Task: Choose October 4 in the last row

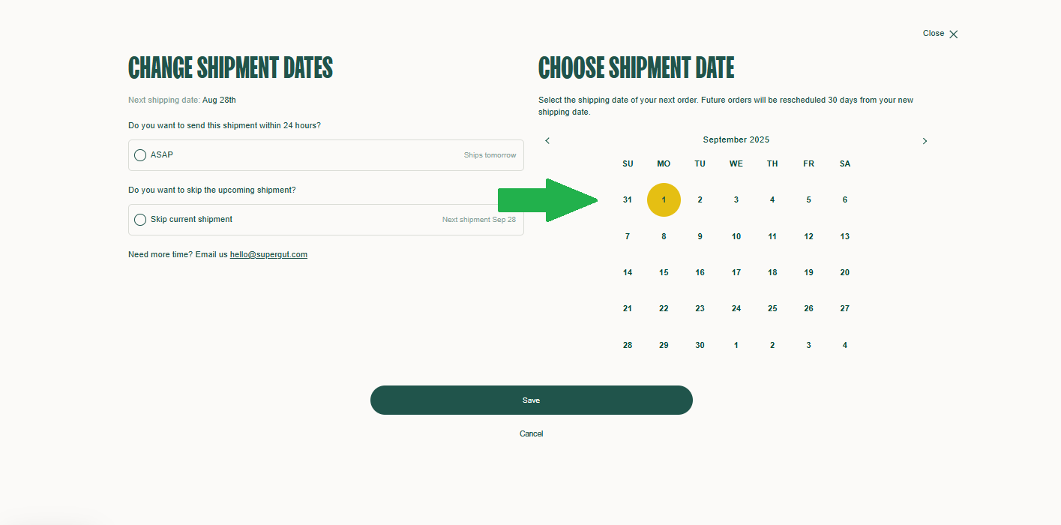Action: (845, 346)
